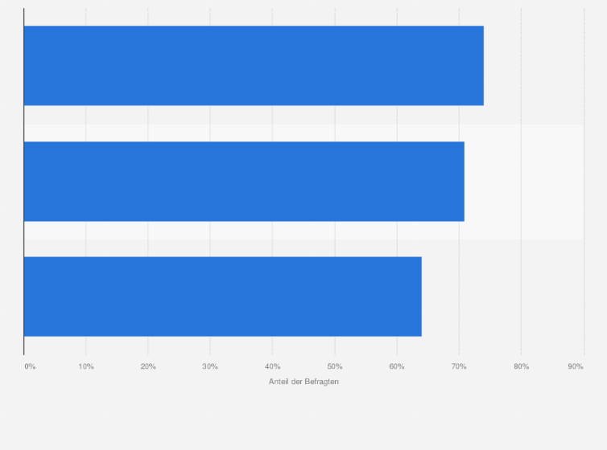Click the dark vertical baseline axis line
Screen dimensions: 607x450
point(24,182)
